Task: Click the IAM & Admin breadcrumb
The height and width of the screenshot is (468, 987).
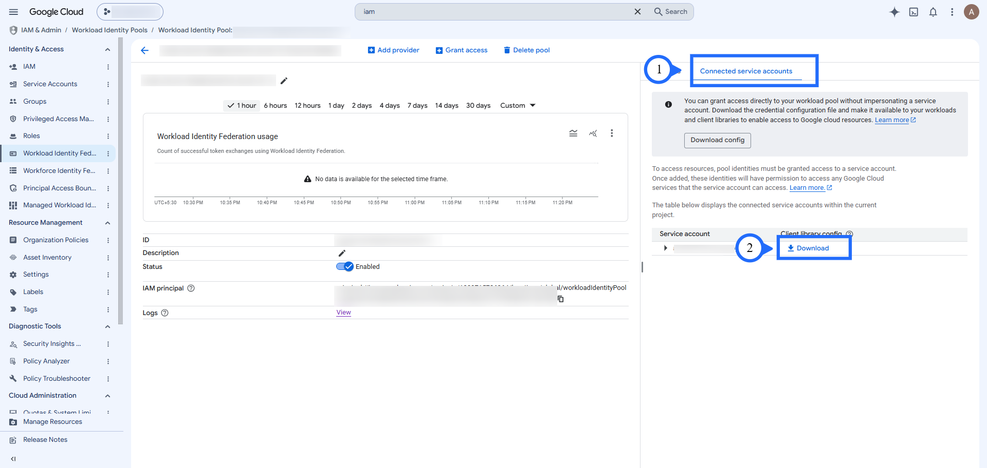Action: point(41,30)
